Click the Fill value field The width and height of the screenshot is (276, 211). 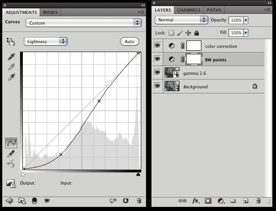pyautogui.click(x=236, y=33)
